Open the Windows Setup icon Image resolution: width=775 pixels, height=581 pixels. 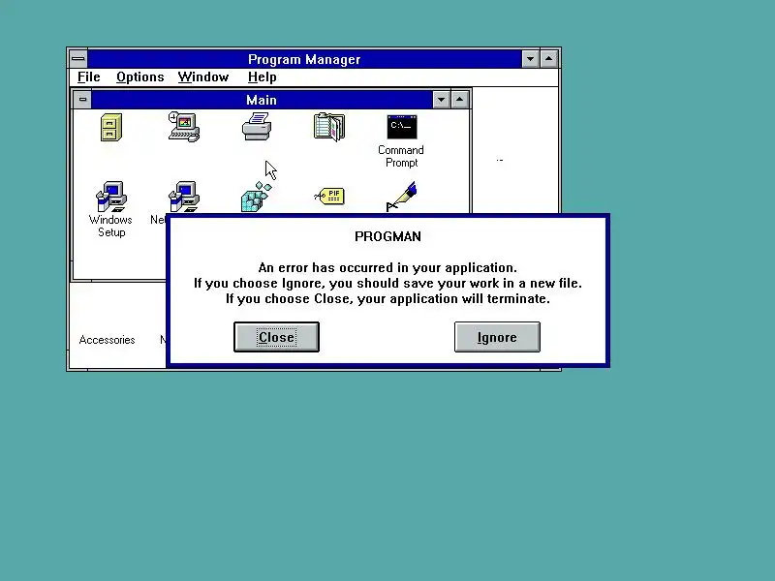(x=111, y=197)
